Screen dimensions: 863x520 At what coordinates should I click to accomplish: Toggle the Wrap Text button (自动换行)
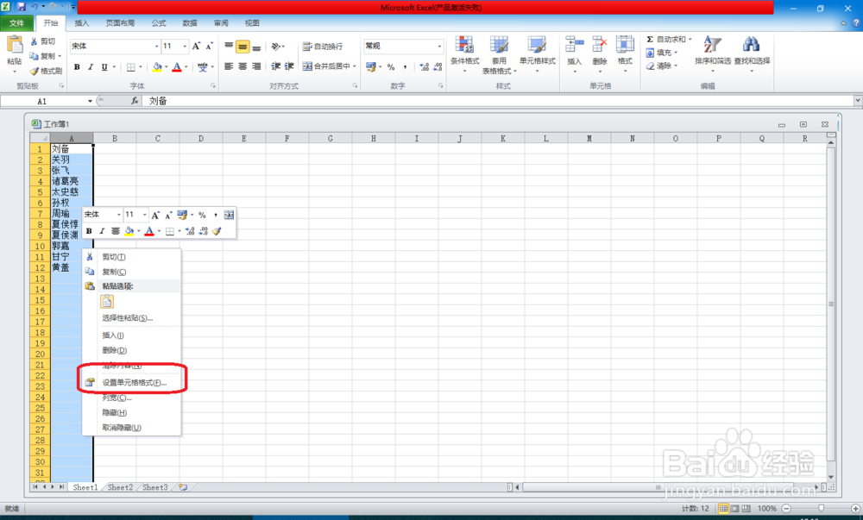pyautogui.click(x=323, y=47)
